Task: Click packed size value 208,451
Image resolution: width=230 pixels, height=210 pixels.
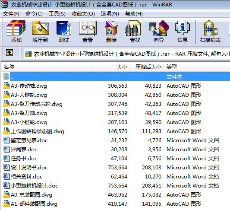Action: pos(151,186)
